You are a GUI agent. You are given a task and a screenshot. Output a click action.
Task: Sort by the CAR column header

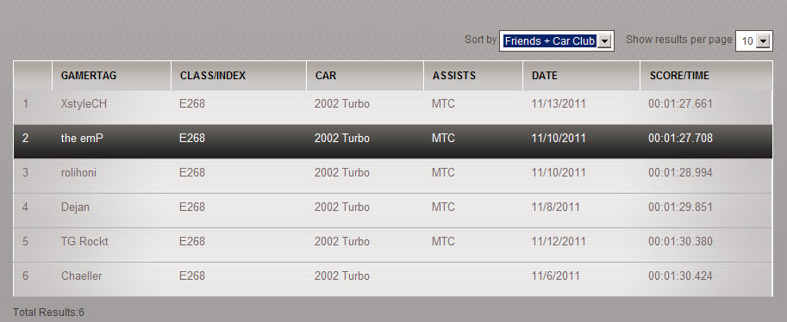point(326,76)
